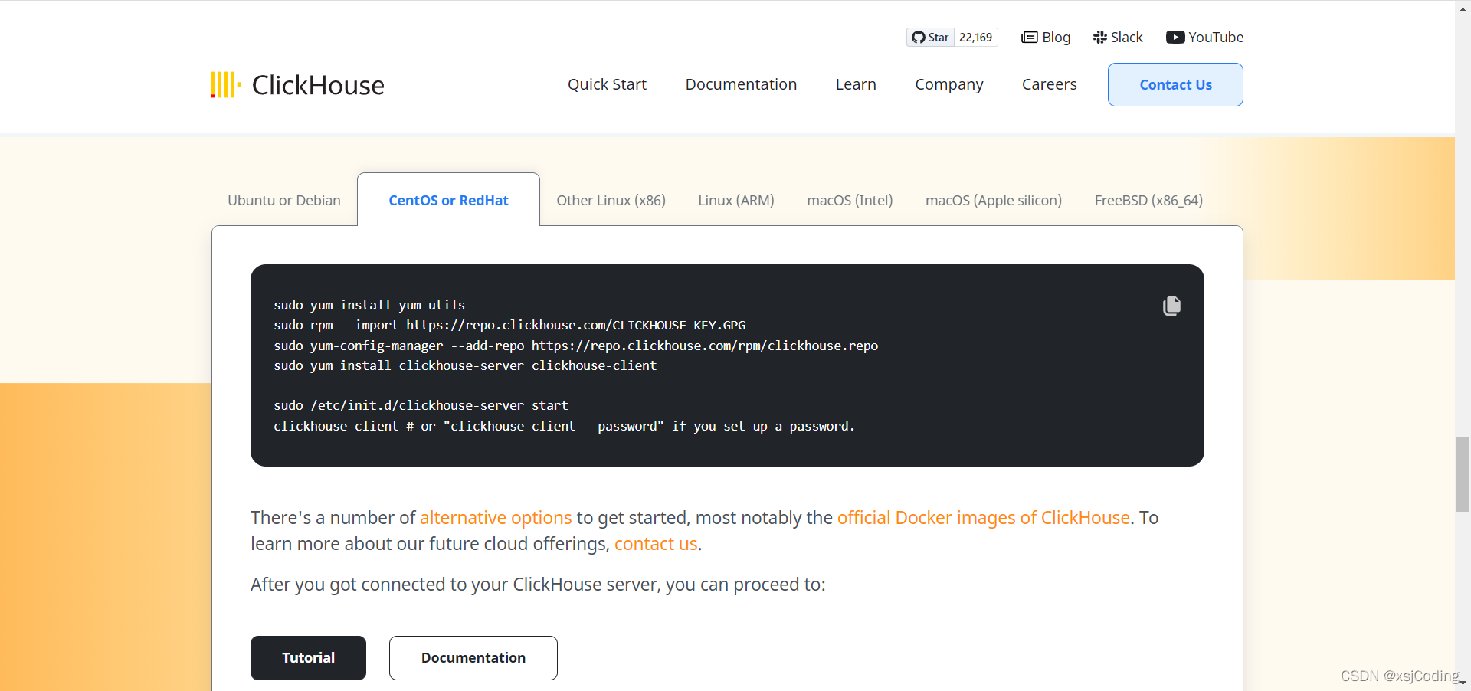Click the page vertical scrollbar thumb
Image resolution: width=1471 pixels, height=691 pixels.
coord(1463,473)
